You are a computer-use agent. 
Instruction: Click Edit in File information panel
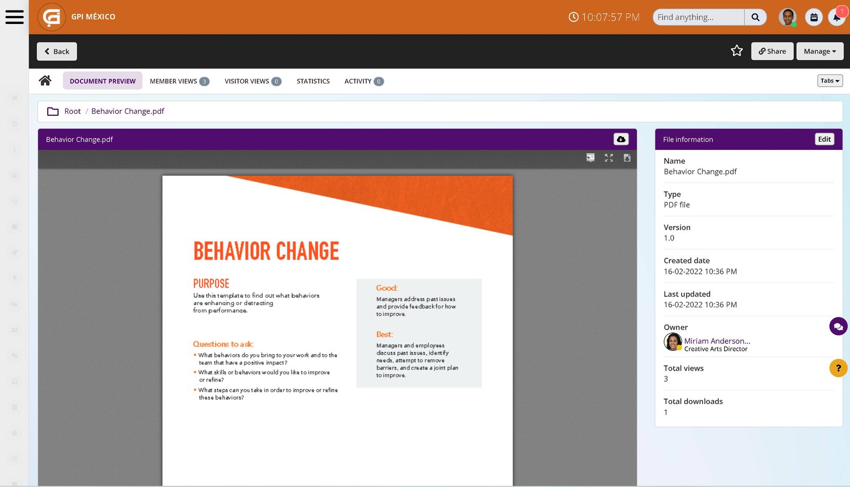[824, 139]
